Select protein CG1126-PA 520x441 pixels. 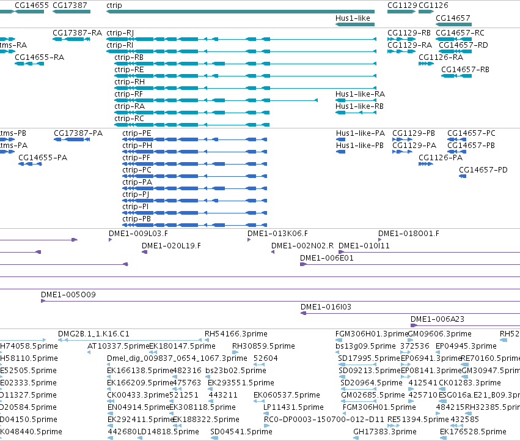click(441, 158)
